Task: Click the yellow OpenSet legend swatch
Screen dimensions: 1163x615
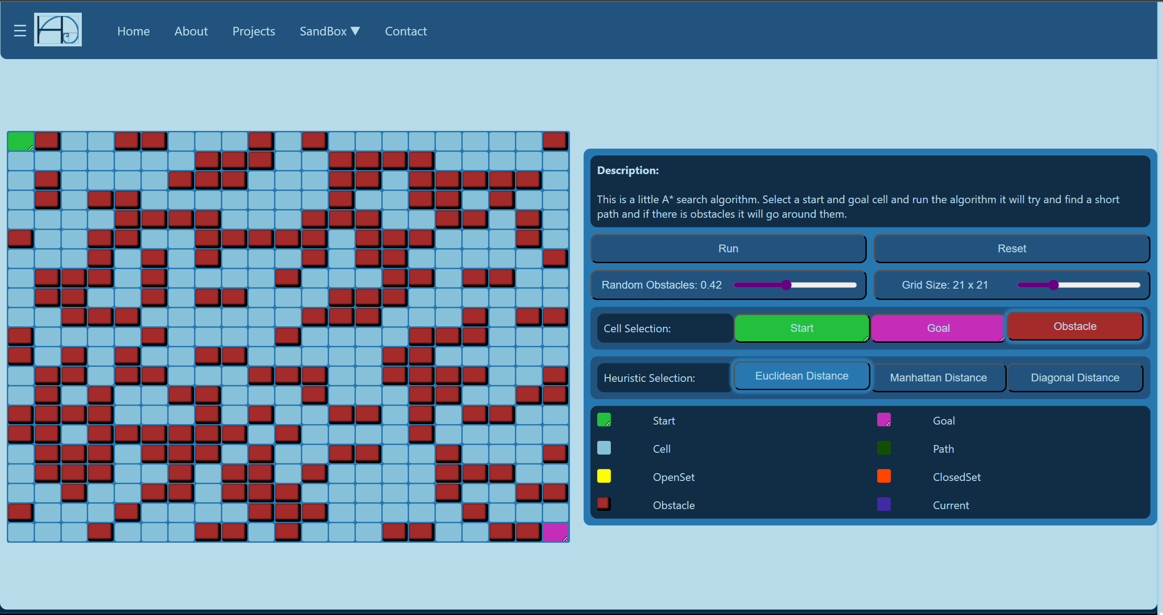Action: coord(604,476)
